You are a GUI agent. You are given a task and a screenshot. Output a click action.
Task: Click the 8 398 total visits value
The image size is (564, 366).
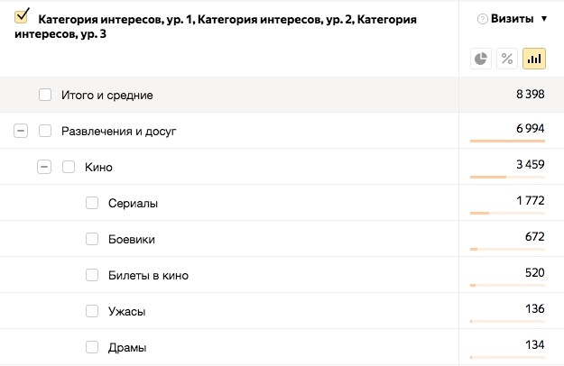[x=527, y=94]
